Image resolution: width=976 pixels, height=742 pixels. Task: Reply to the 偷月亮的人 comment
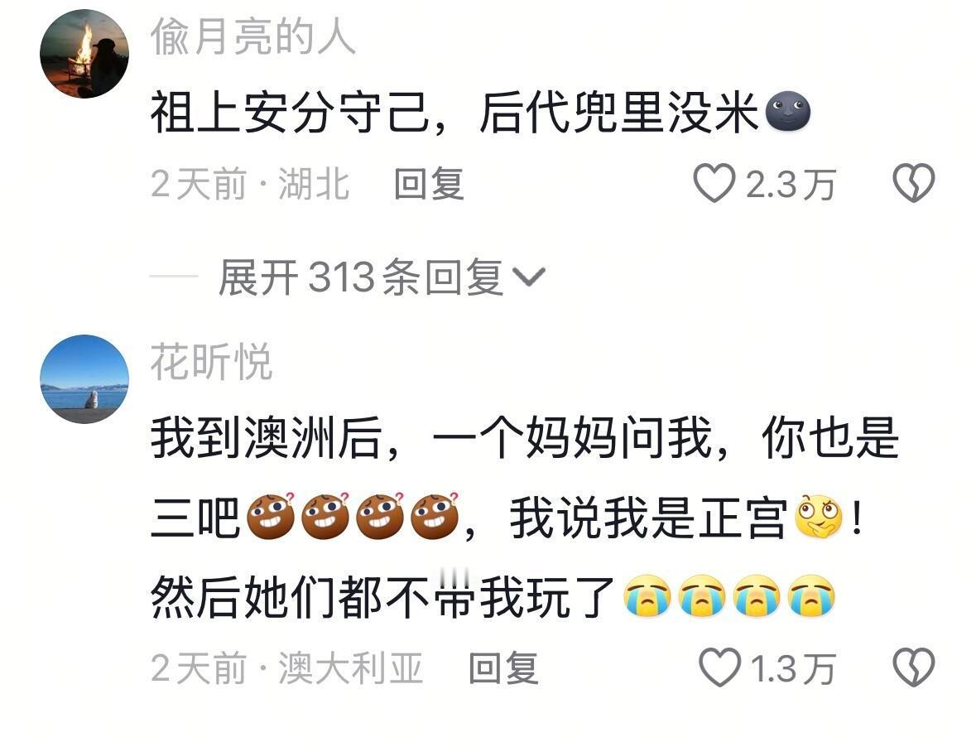430,184
